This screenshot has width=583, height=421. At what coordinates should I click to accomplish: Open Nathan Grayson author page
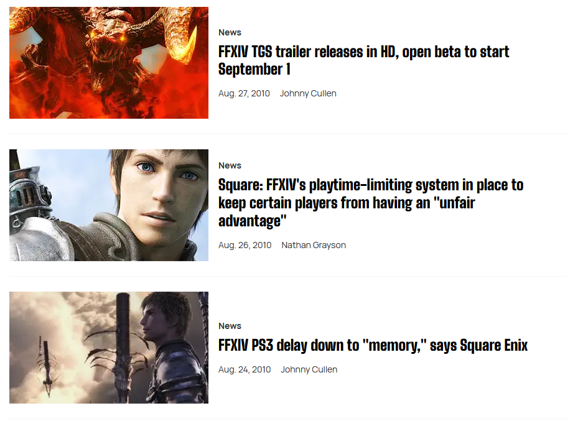click(314, 245)
